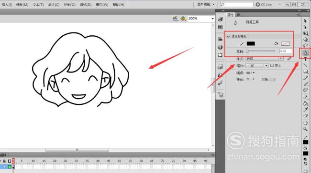311x173 pixels.
Task: Open the 200% zoom dropdown
Action: click(212, 19)
